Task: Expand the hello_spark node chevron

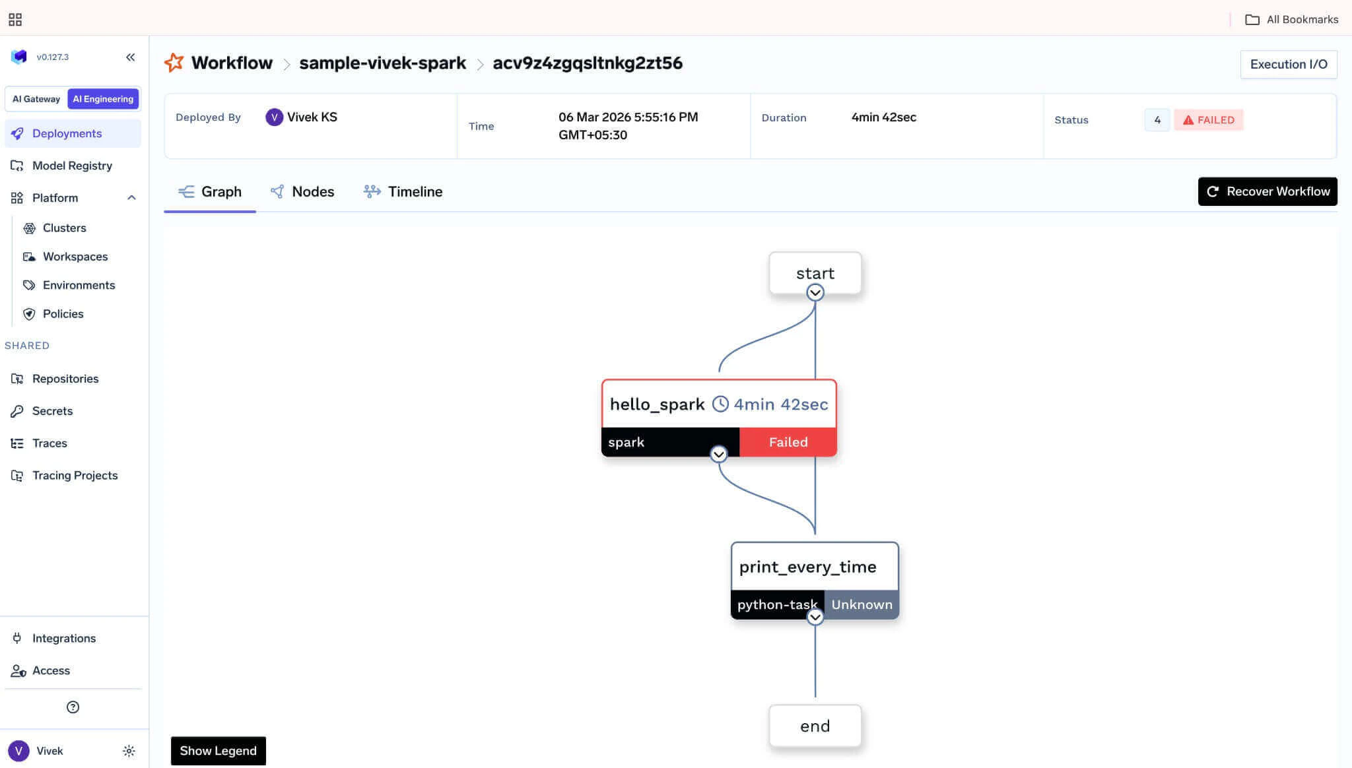Action: (719, 455)
